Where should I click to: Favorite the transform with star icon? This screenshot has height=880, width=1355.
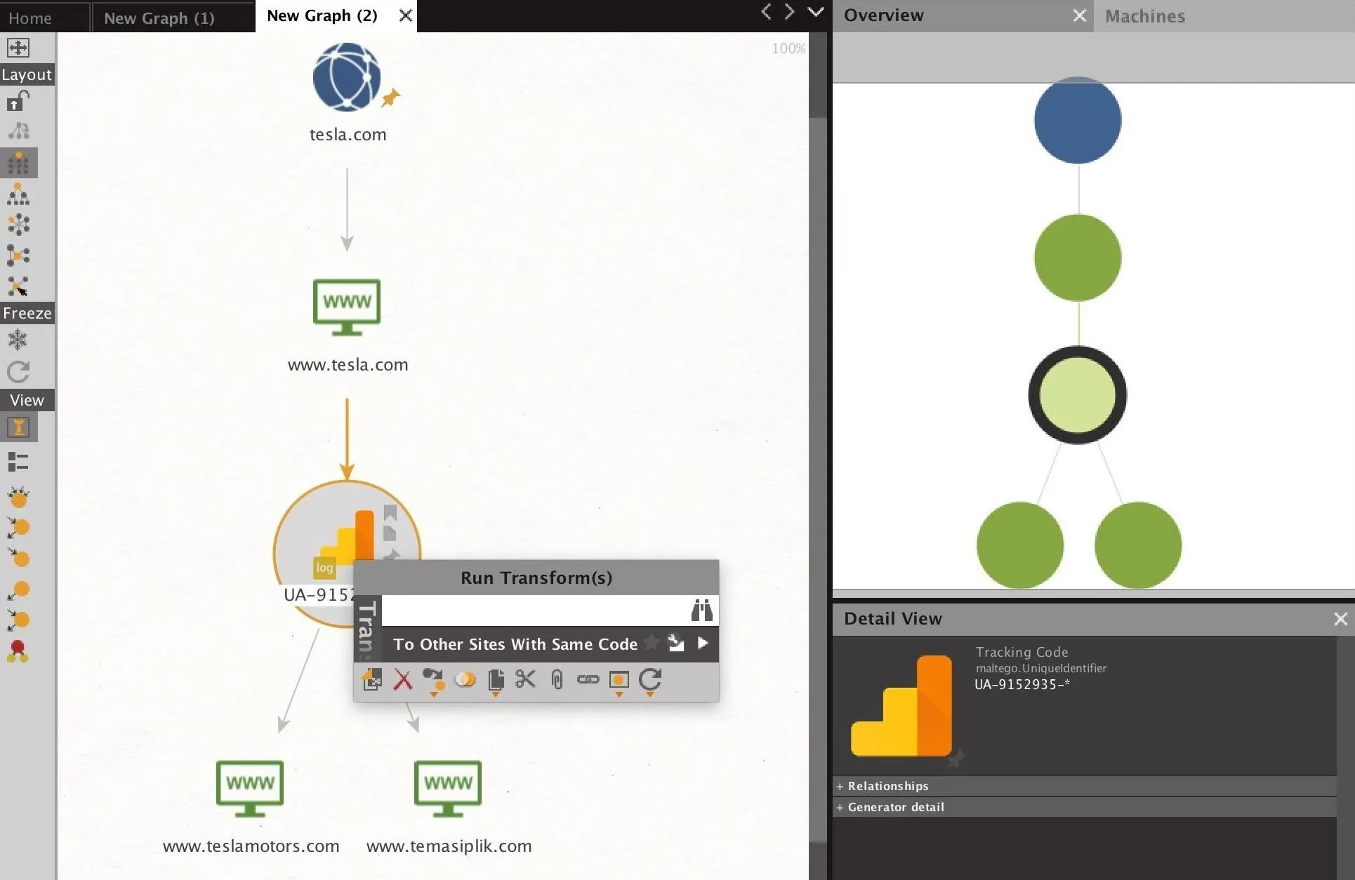pos(652,642)
